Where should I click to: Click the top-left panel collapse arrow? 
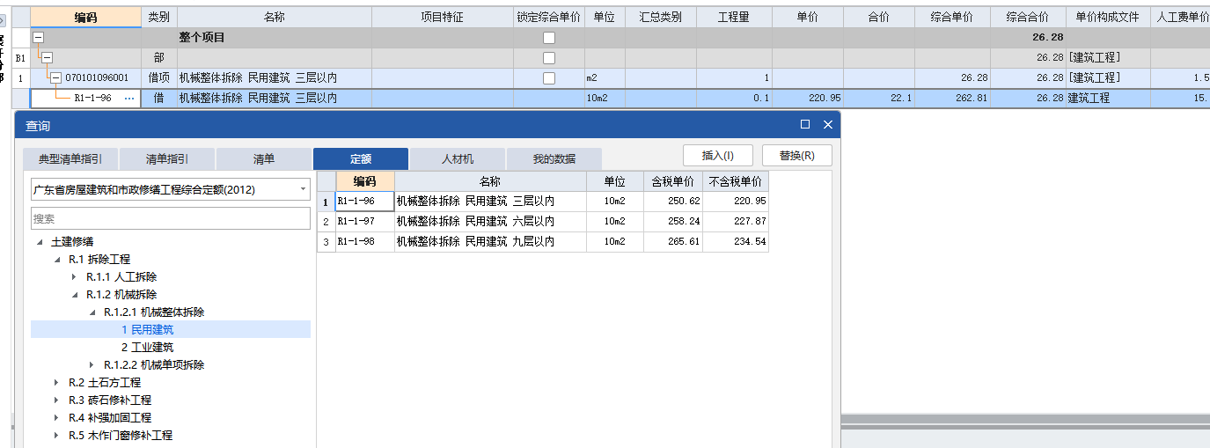[3, 19]
